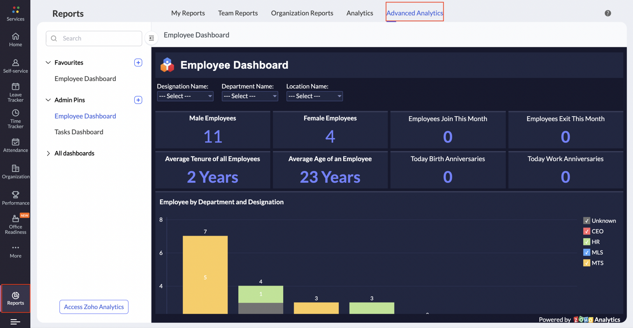Image resolution: width=633 pixels, height=328 pixels.
Task: Collapse dashboard list panel icon
Action: (x=151, y=38)
